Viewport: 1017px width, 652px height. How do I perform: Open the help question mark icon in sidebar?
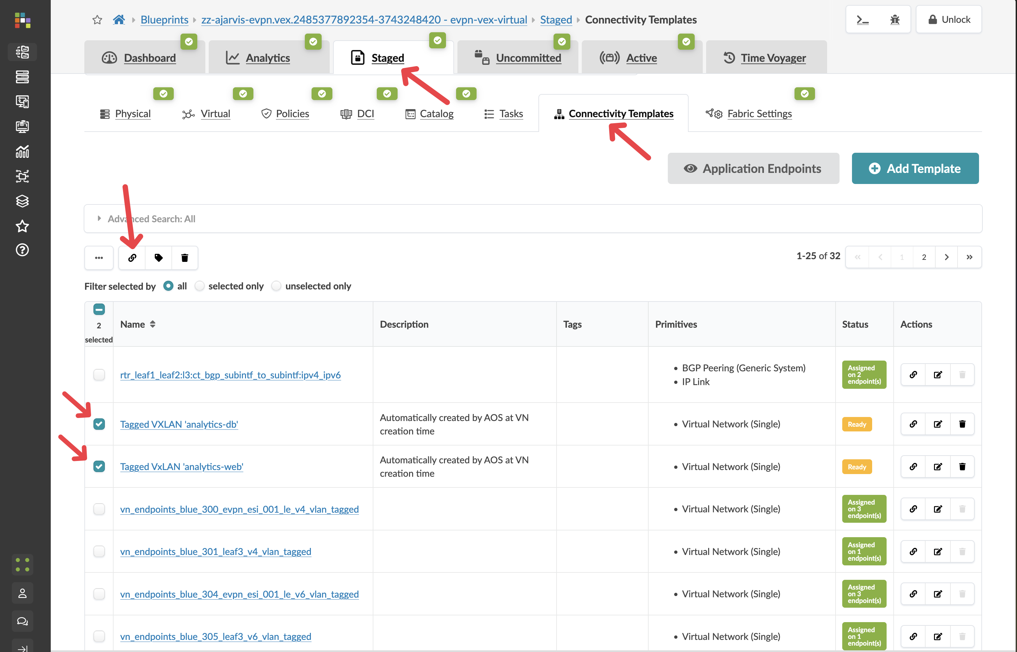coord(22,250)
